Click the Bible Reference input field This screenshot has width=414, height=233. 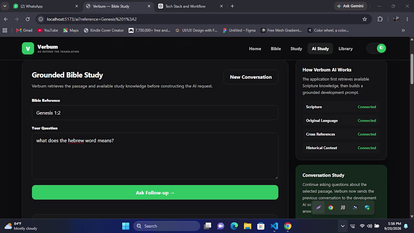click(x=155, y=112)
